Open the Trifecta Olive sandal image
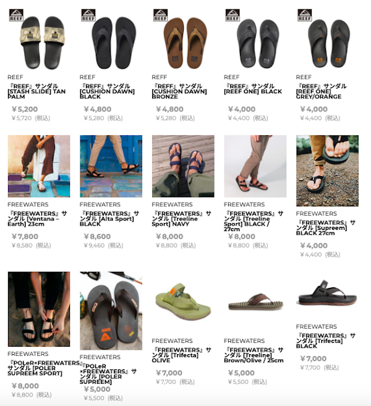This screenshot has width=371, height=406. click(183, 302)
